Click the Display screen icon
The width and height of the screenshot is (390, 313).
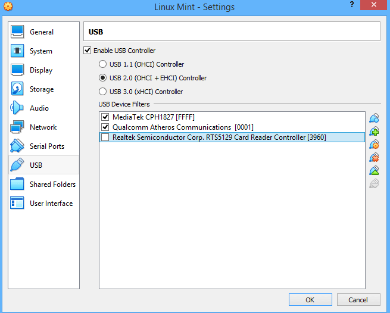tap(17, 70)
